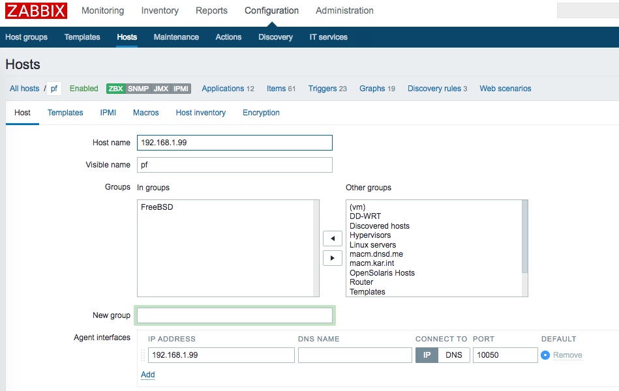
Task: Open the Configuration menu
Action: click(271, 10)
